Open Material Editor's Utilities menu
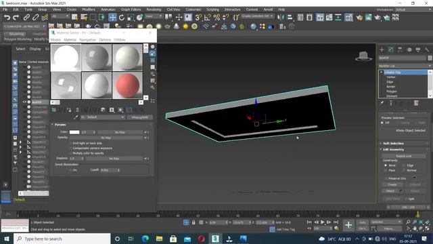 pos(119,40)
